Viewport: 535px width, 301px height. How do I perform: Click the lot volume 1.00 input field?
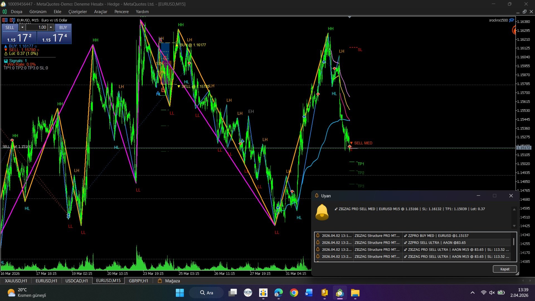point(37,27)
